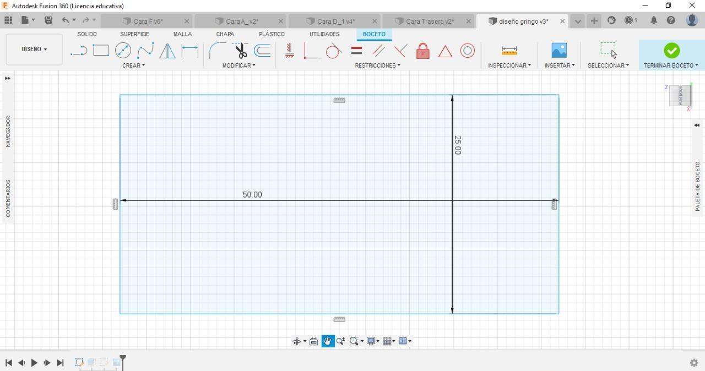Screen dimensions: 705x371
Task: Select the Trim scissors tool
Action: point(240,51)
